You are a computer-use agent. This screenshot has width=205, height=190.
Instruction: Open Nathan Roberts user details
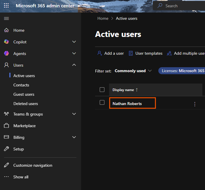coord(127,104)
